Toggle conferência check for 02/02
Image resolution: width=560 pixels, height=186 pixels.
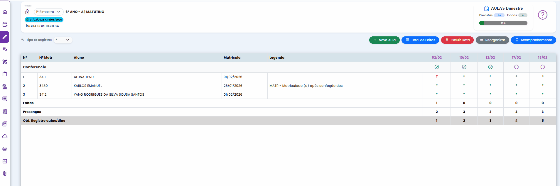(436, 67)
